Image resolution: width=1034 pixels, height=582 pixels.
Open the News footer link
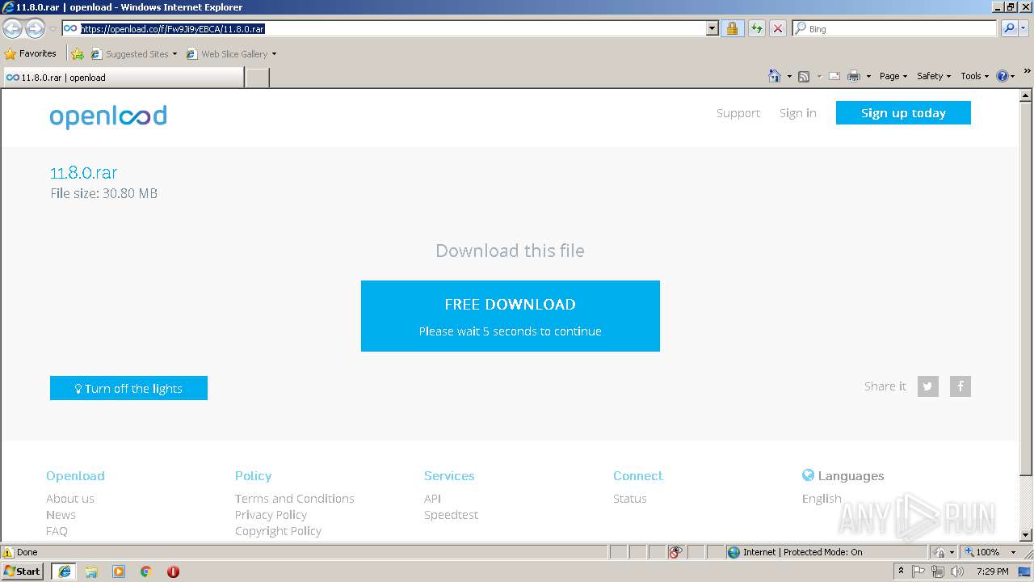click(x=61, y=515)
